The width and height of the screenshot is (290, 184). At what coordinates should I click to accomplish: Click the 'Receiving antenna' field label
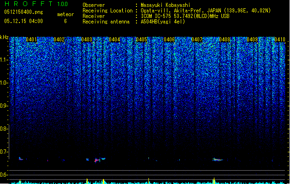pos(106,22)
